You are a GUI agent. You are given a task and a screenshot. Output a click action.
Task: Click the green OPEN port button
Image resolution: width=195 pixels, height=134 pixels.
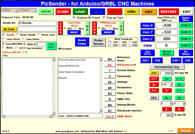(46, 12)
